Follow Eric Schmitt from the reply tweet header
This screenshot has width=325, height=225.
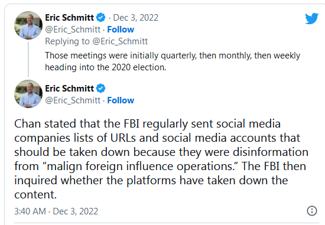point(121,30)
